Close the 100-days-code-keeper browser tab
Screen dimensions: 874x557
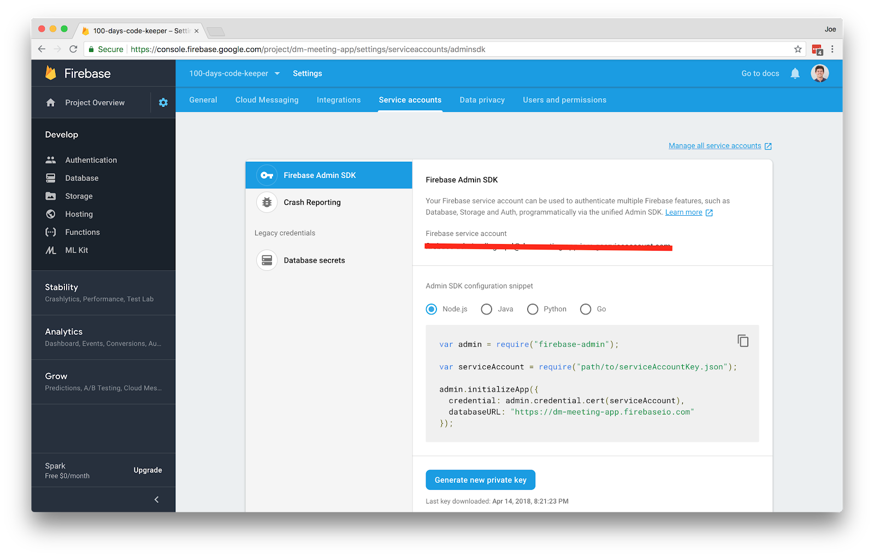[197, 31]
